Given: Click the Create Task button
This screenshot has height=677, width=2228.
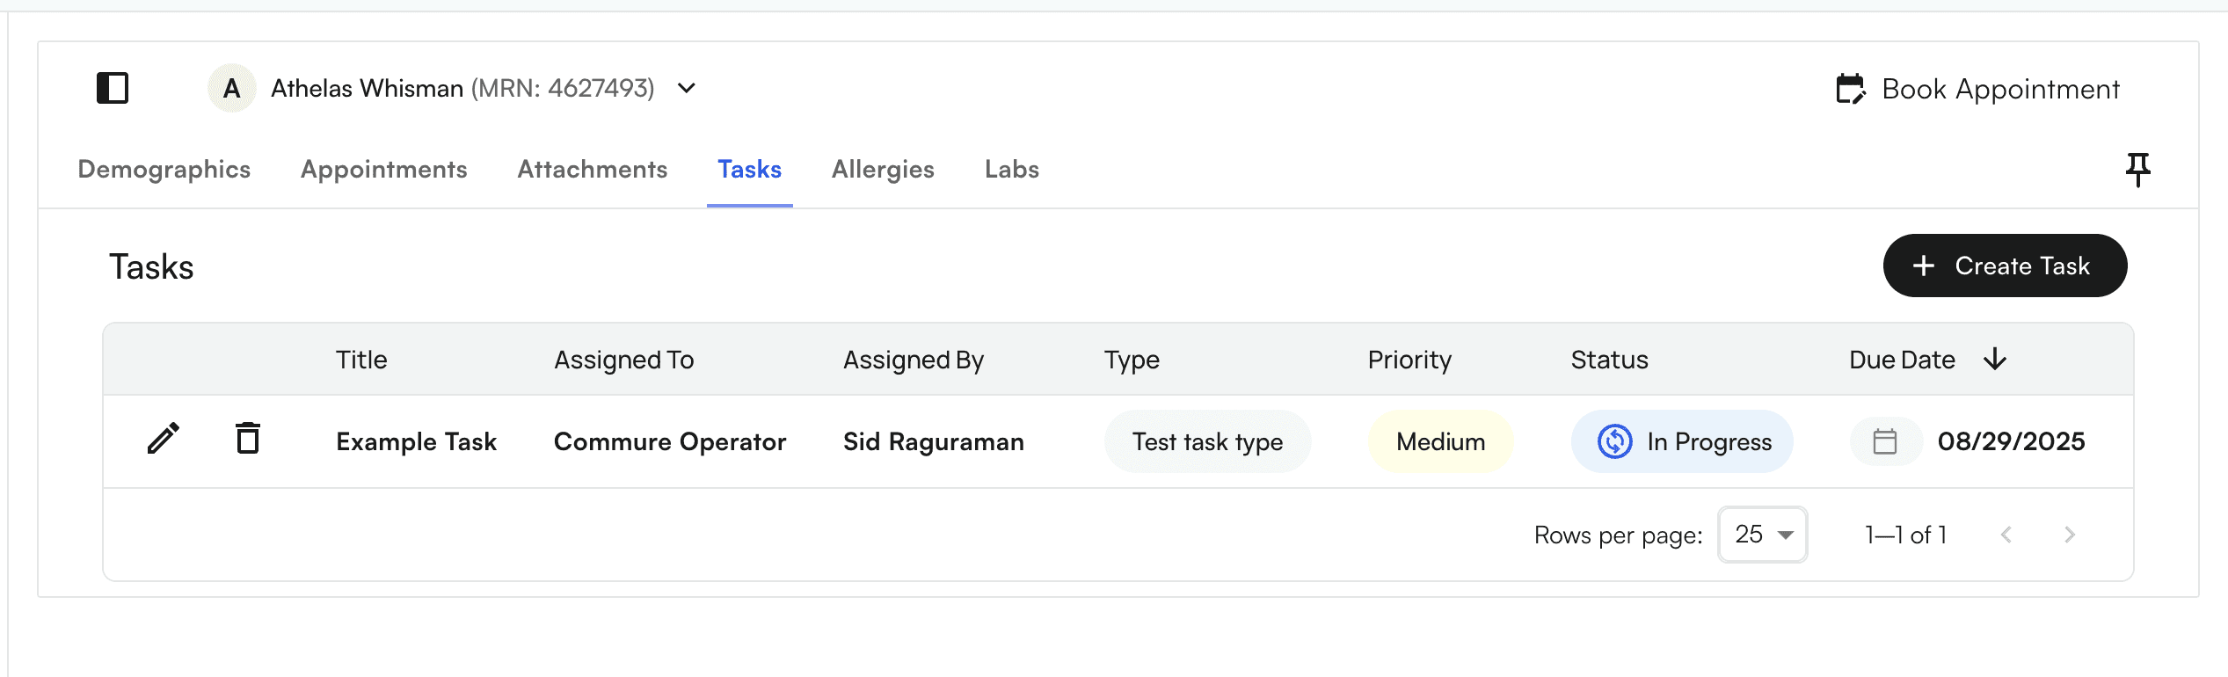Looking at the screenshot, I should (2005, 266).
